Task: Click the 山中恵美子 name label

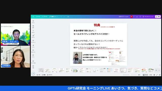Action: [6, 66]
